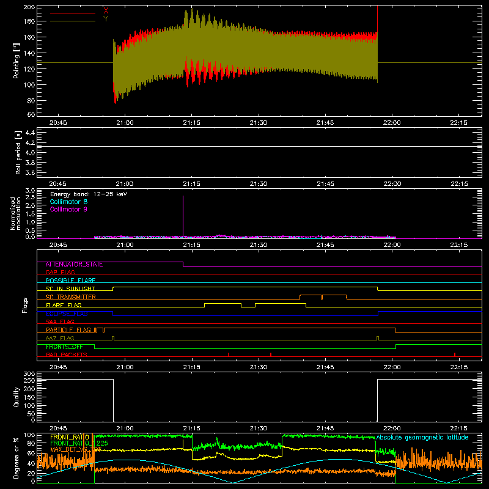Select the orange MAX_DET_VS_TOT legend label
The image size is (489, 489).
[76, 449]
